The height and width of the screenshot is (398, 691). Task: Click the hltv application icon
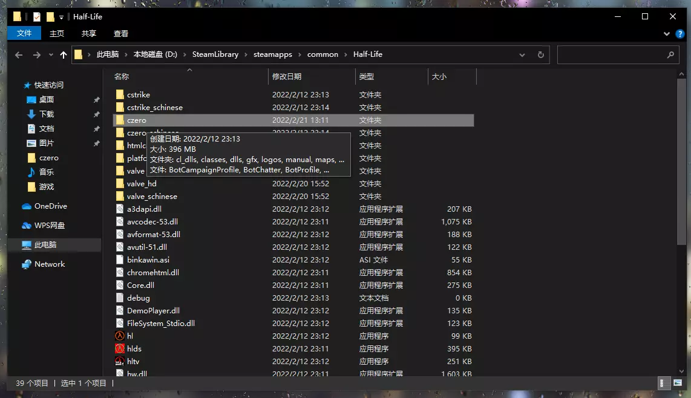[119, 362]
